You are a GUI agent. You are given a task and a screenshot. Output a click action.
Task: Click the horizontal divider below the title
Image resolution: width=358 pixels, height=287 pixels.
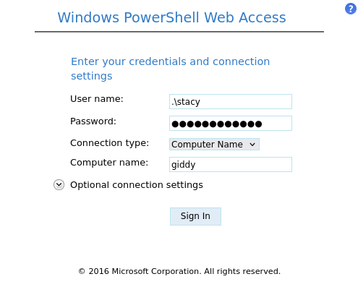179,32
